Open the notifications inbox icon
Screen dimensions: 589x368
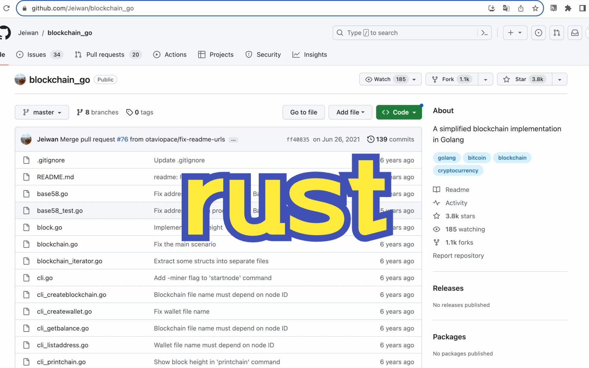575,33
